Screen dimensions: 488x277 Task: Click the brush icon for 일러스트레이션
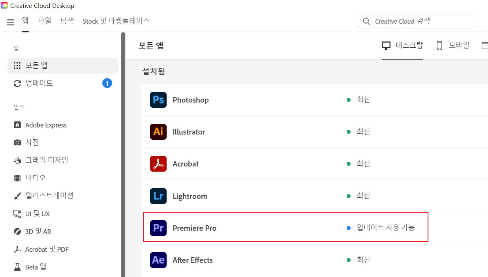(17, 196)
